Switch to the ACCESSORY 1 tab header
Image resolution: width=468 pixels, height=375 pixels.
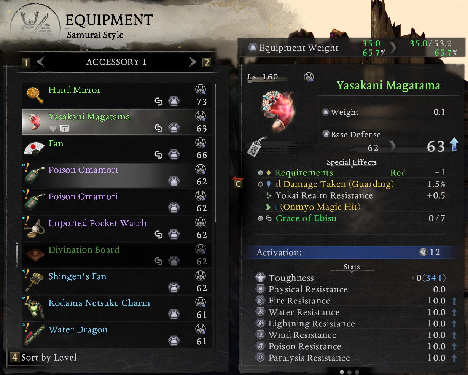pos(116,62)
